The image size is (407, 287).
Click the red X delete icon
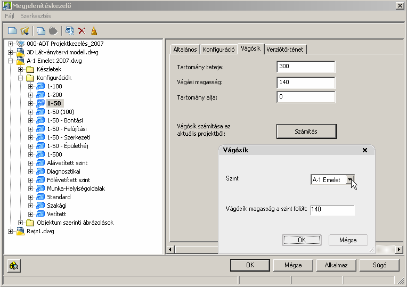tap(82, 31)
